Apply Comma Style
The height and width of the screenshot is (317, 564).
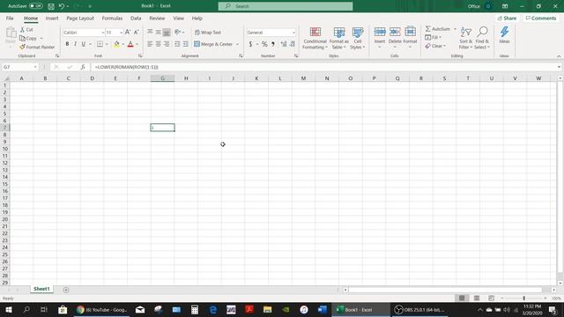coord(273,44)
